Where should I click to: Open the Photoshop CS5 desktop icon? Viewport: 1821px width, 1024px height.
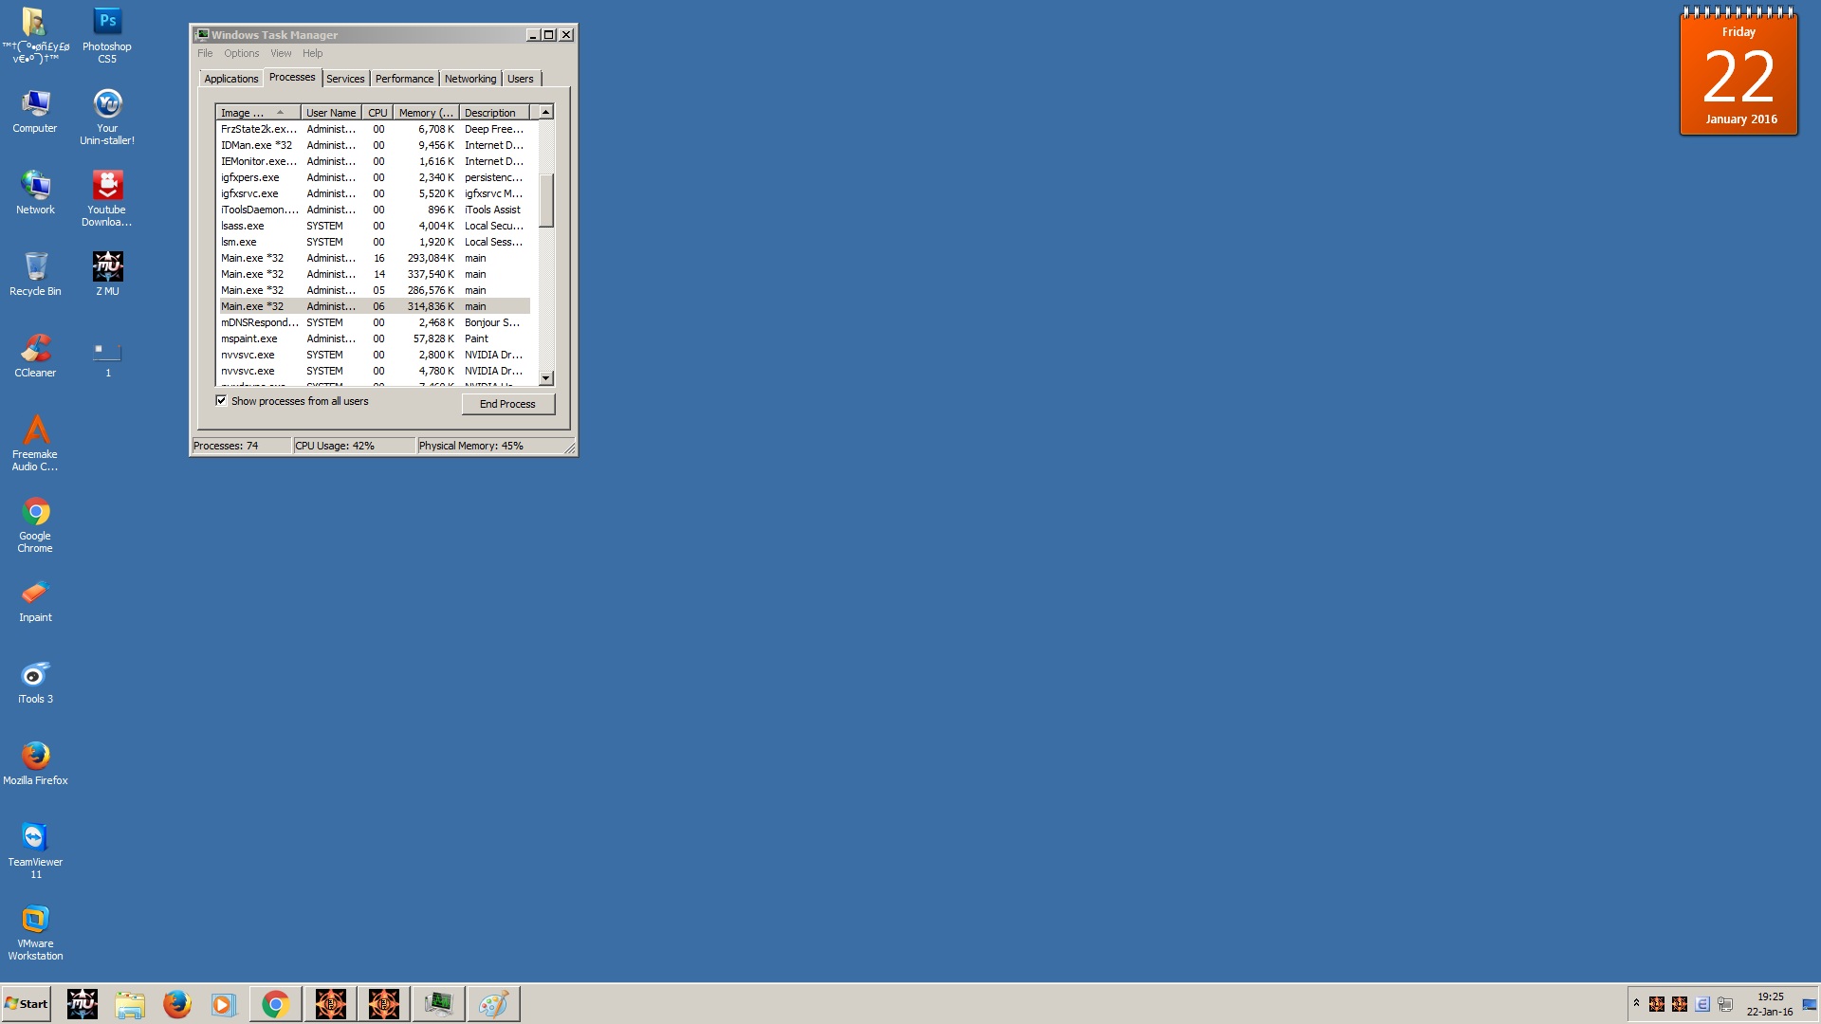107,23
